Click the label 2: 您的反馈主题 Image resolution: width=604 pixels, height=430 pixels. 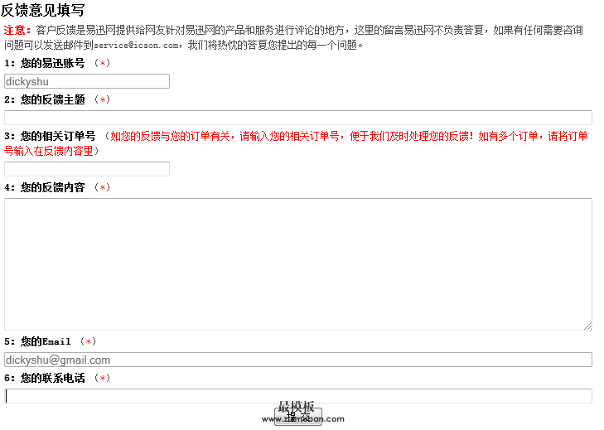[x=45, y=99]
